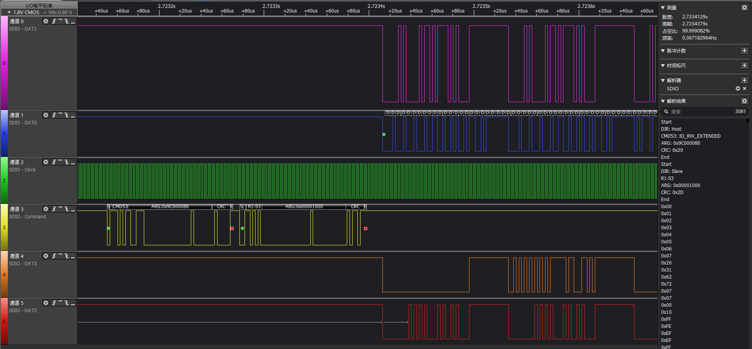Select result row DIR: Host
This screenshot has width=752, height=349.
click(671, 129)
